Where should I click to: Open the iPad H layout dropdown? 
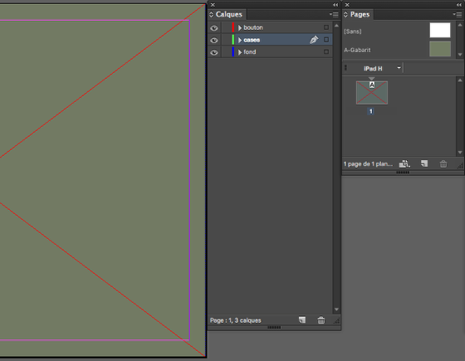point(399,68)
